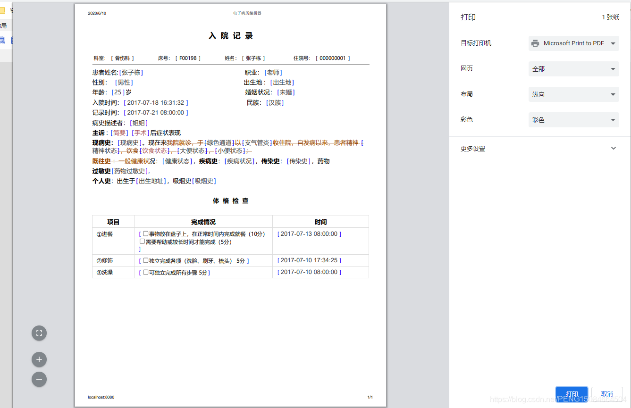This screenshot has width=631, height=408.
Task: Click the 饮食状态 field
Action: (x=155, y=151)
